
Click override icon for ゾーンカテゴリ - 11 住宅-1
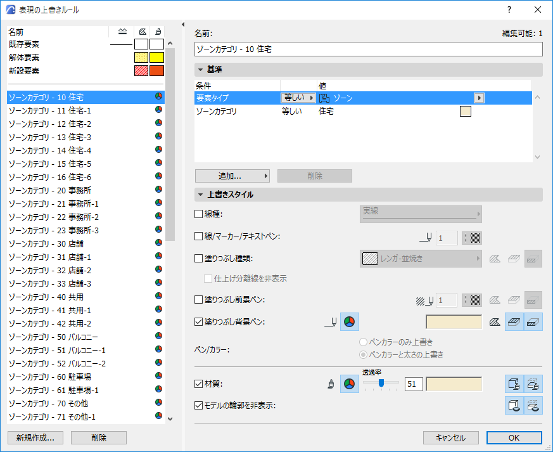pyautogui.click(x=159, y=110)
